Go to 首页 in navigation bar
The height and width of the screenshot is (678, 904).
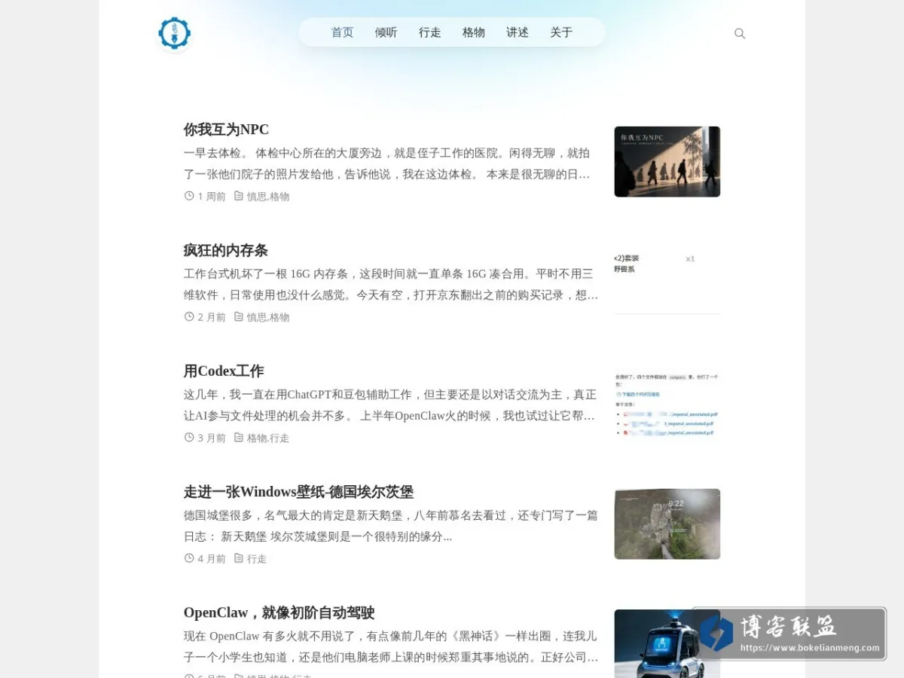(343, 32)
